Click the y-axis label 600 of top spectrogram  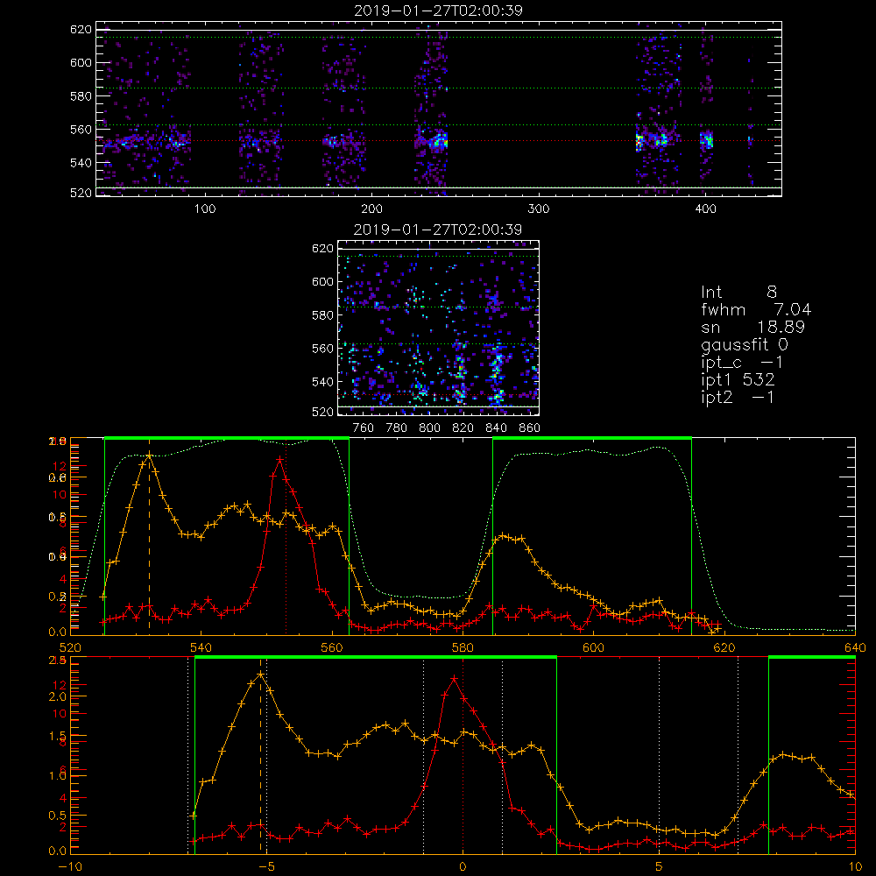81,62
